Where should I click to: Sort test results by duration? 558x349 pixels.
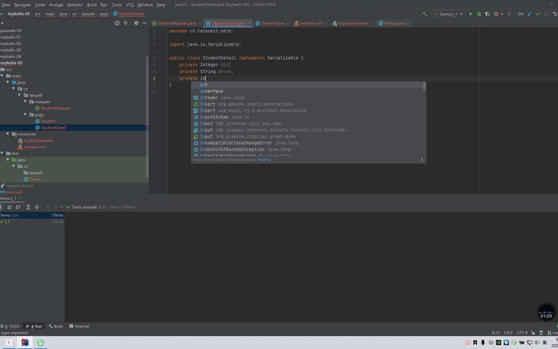[18, 207]
